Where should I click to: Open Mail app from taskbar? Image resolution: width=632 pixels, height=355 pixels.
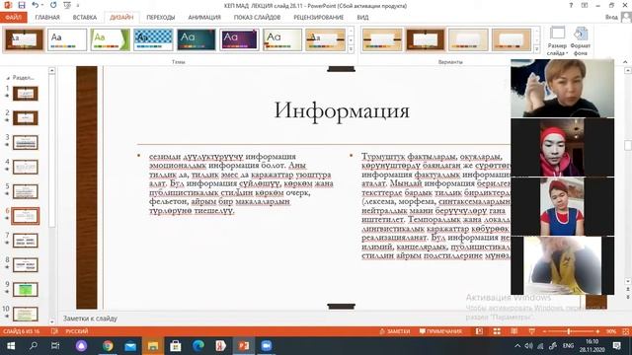point(130,346)
